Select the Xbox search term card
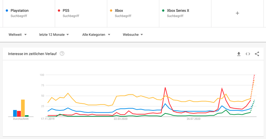This screenshot has height=139, width=266. click(x=133, y=13)
